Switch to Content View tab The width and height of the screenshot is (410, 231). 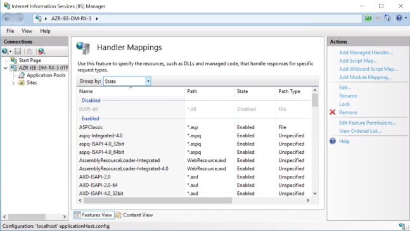134,215
